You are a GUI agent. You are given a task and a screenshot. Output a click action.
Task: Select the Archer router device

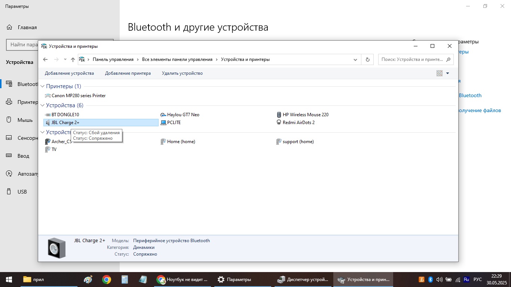[58, 142]
